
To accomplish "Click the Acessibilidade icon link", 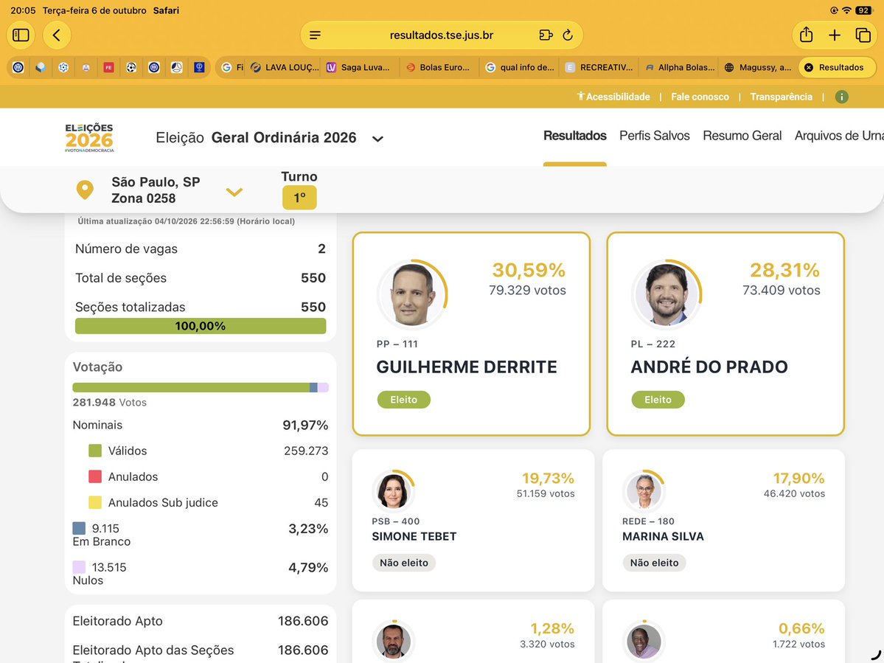I will [x=613, y=97].
